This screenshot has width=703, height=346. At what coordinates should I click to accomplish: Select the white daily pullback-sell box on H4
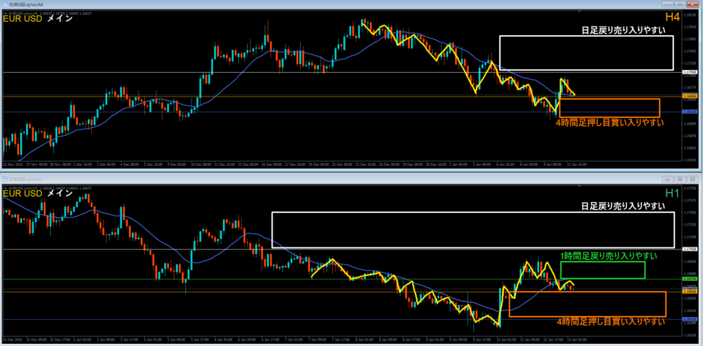coord(586,53)
